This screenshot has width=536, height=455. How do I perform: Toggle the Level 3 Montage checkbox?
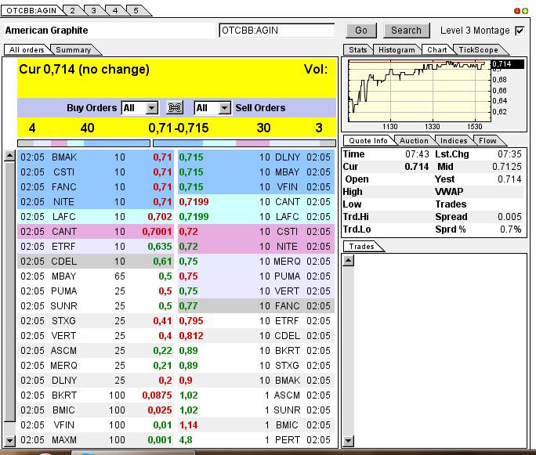point(520,31)
